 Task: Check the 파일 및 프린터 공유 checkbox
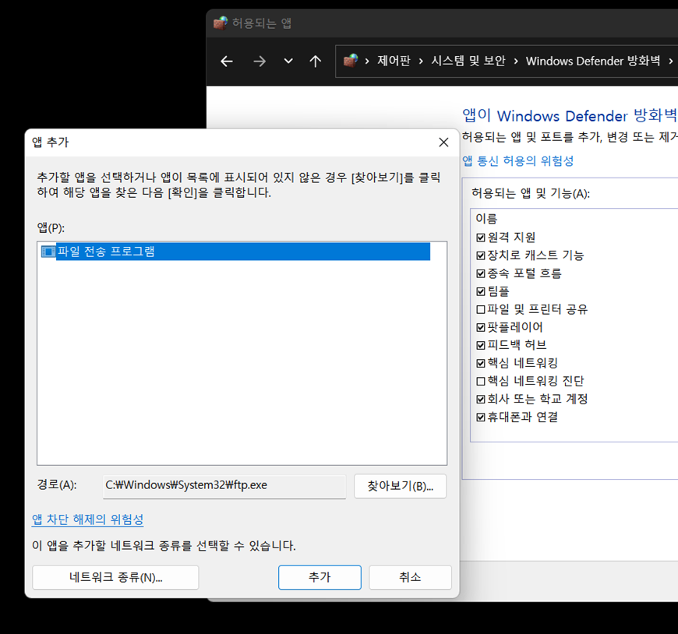480,309
